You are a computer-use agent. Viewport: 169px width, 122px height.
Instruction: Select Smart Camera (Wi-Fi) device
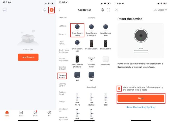pyautogui.click(x=77, y=30)
